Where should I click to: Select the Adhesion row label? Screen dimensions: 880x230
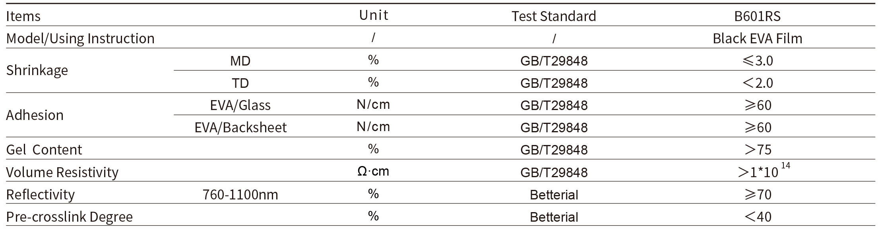click(x=35, y=115)
